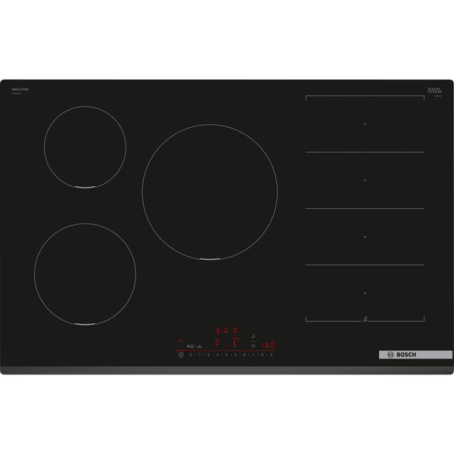Tap the Wi-Fi indicator icon
This screenshot has height=454, width=454.
click(181, 341)
